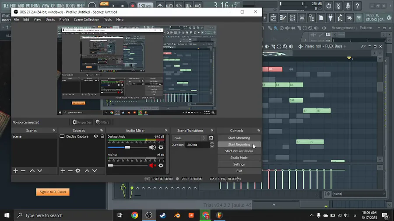Pop out the Controls dock icon
Viewport: 394px width, 221px height.
tap(259, 131)
